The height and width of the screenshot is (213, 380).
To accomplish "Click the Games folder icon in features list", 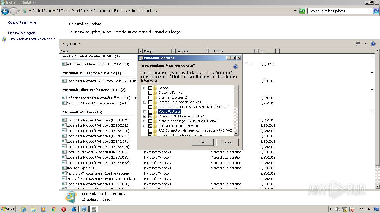I will (155, 88).
